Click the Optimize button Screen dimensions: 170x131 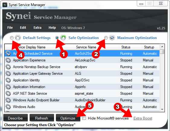pyautogui.click(x=68, y=118)
